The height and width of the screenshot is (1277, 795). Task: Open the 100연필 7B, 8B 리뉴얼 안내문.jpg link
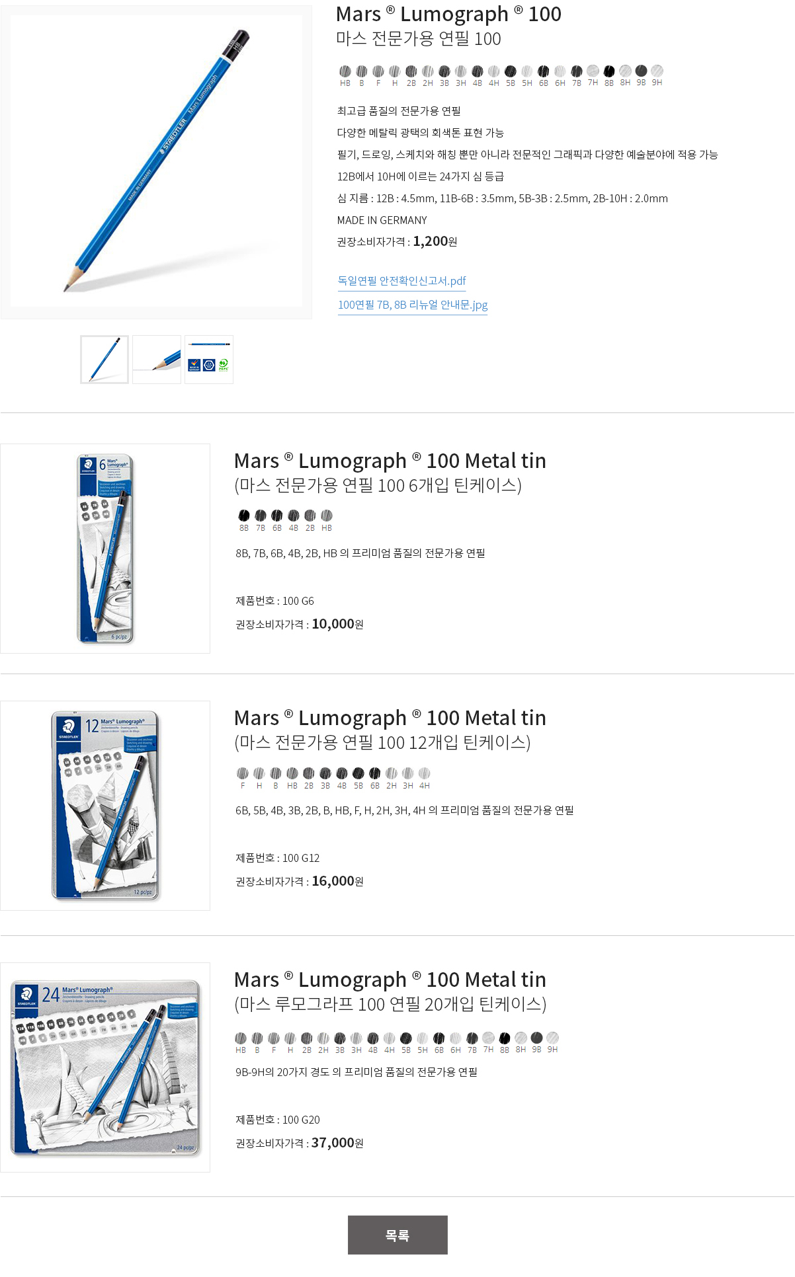(413, 305)
